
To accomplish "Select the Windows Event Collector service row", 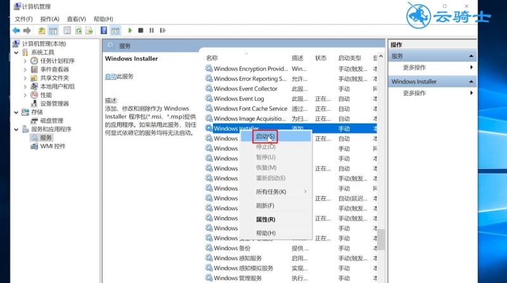I will tap(291, 89).
